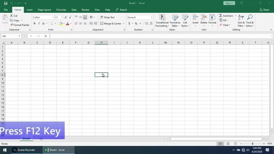The height and width of the screenshot is (154, 274).
Task: Switch to the Insert tab
Action: click(x=30, y=10)
